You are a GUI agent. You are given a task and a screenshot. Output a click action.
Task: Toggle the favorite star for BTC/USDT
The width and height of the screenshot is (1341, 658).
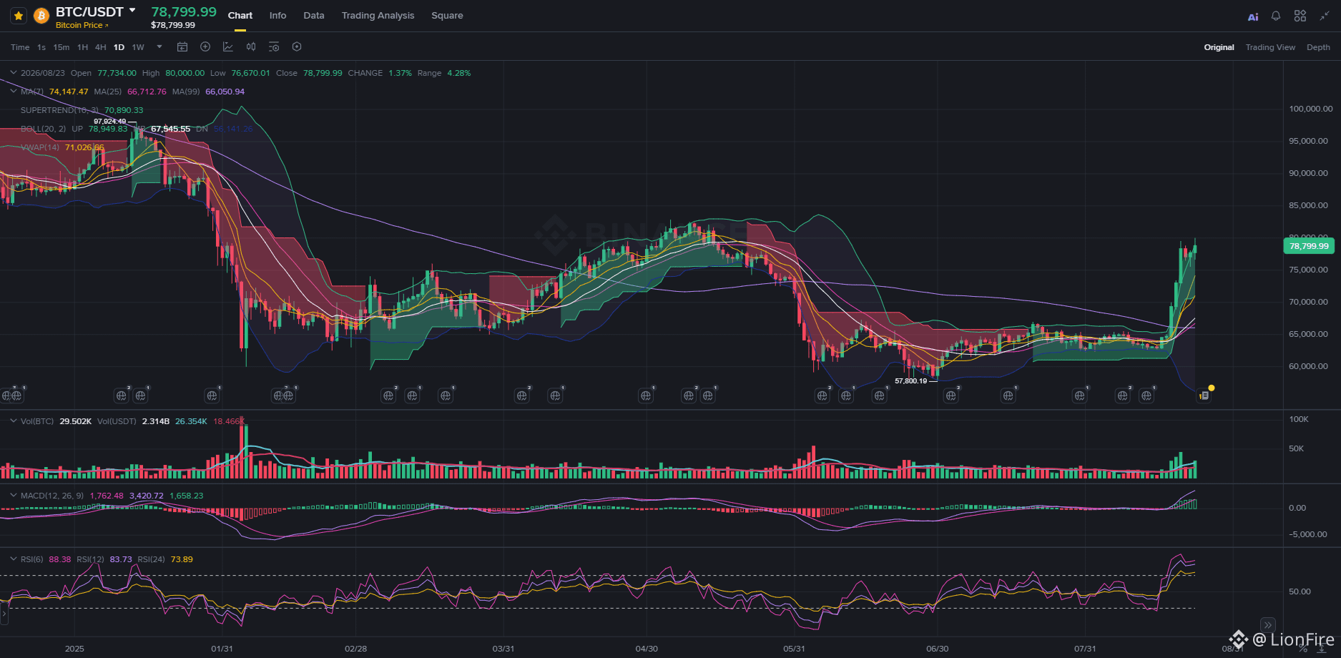(19, 16)
